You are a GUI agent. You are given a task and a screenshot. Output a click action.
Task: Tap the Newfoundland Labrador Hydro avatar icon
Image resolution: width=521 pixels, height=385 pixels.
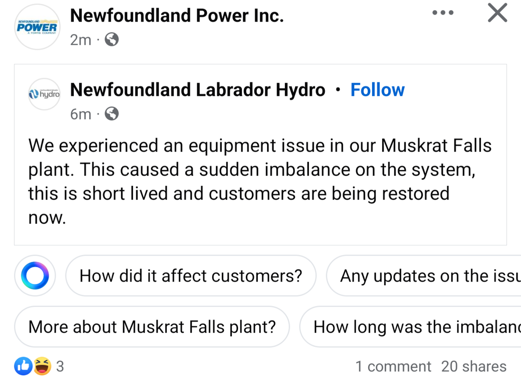[44, 94]
